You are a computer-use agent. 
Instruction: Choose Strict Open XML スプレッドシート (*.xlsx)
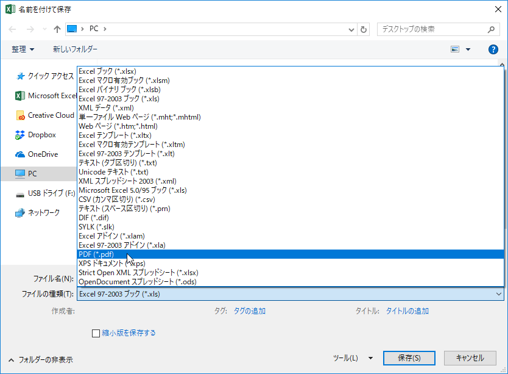click(x=291, y=273)
